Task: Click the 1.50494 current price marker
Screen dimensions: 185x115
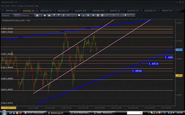Action: [x=179, y=50]
